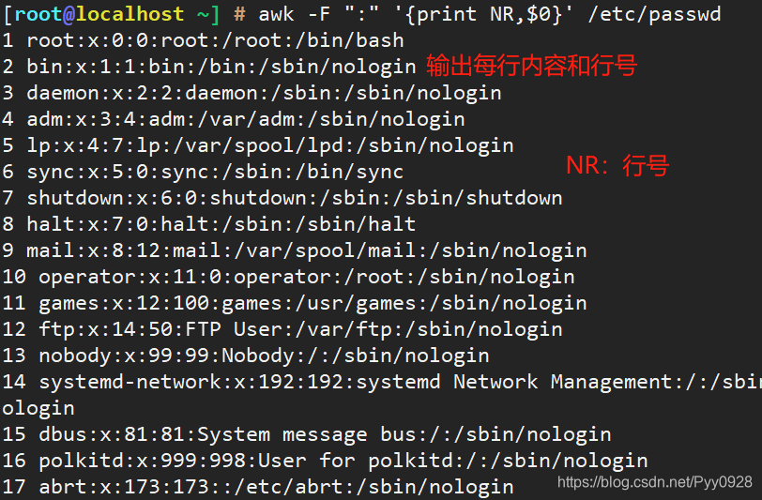This screenshot has height=500, width=762.
Task: Select the line '9 mail:x:8:12:mail'
Action: pos(295,250)
